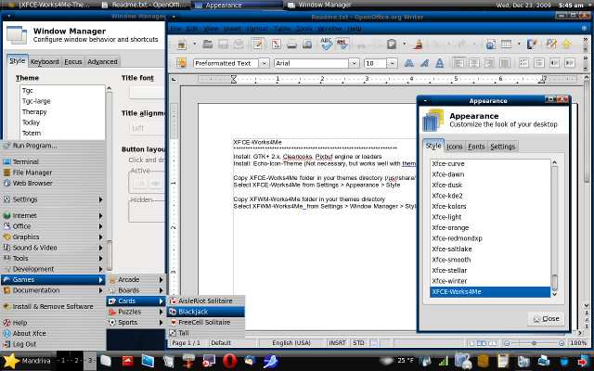The height and width of the screenshot is (371, 594).
Task: Open the Paste dropdown arrow
Action: [x=405, y=45]
